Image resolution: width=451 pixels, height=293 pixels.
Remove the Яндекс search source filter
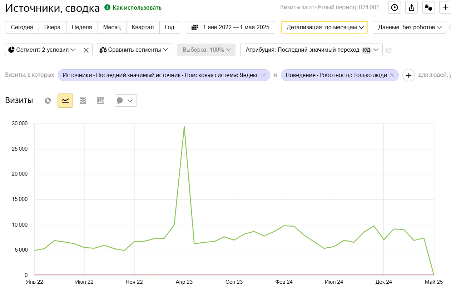264,75
